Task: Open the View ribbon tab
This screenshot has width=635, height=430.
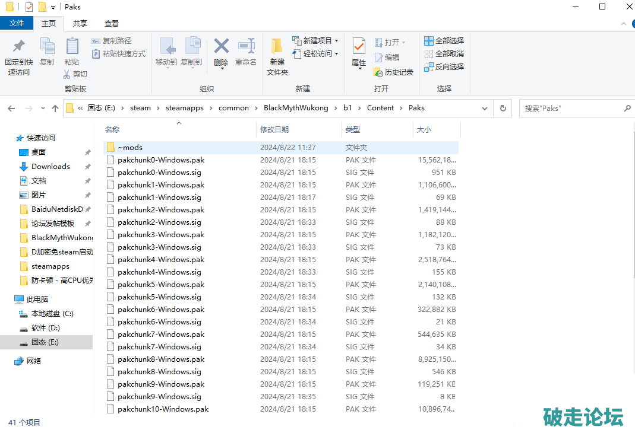Action: click(x=112, y=24)
